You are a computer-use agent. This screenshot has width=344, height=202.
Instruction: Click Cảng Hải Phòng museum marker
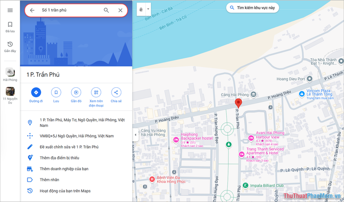pos(254,94)
